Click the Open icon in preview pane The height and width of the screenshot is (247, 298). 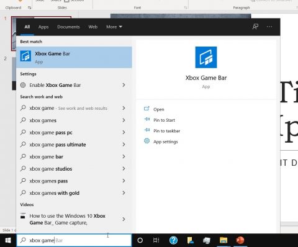[147, 109]
